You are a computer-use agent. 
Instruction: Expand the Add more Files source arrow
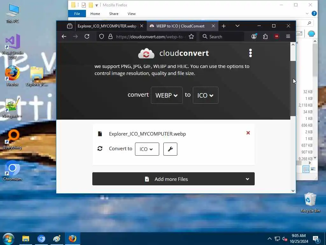tap(247, 179)
